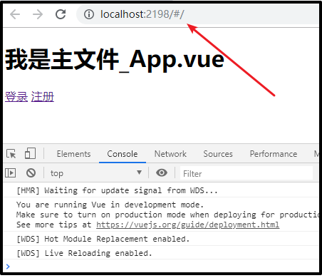
Task: Open the Performance tab
Action: [x=274, y=154]
